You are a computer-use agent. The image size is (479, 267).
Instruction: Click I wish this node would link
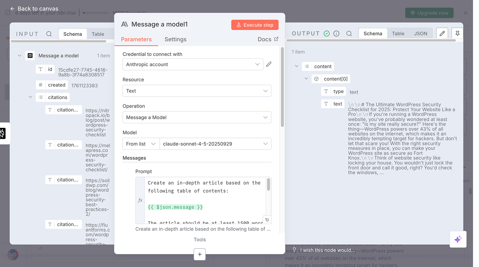pyautogui.click(x=327, y=250)
